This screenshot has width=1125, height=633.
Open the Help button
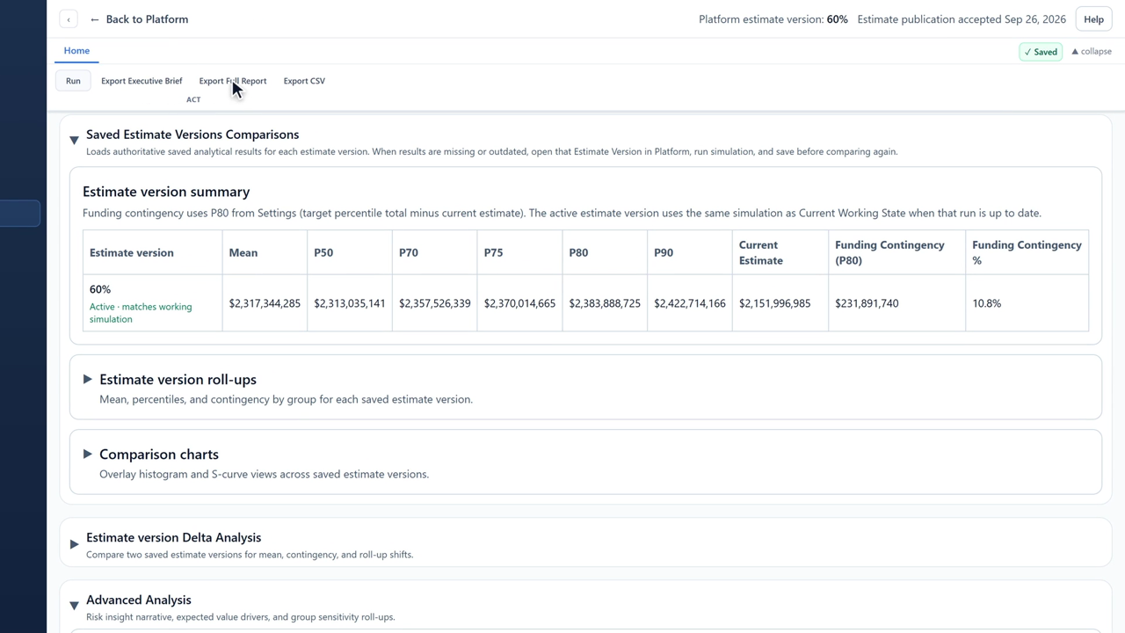pyautogui.click(x=1093, y=19)
